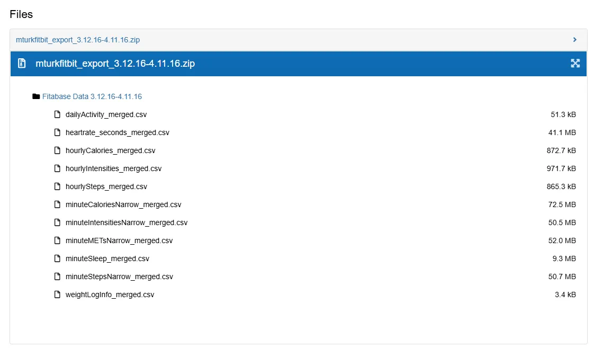
Task: Open the mturkfitbit_export zip link at top
Action: click(x=78, y=40)
